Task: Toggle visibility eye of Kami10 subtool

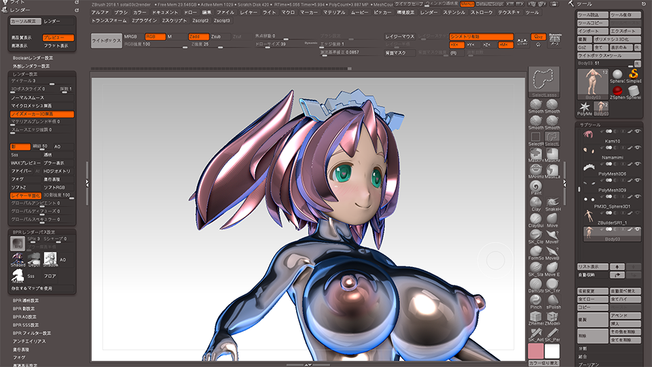Action: click(637, 131)
